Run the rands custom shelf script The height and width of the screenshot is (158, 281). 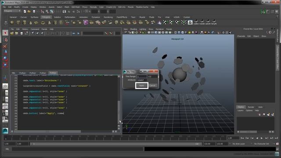point(202,22)
